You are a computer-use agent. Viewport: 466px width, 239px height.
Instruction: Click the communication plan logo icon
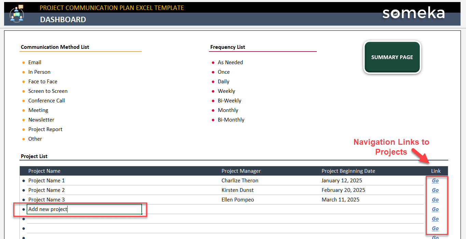tap(16, 14)
